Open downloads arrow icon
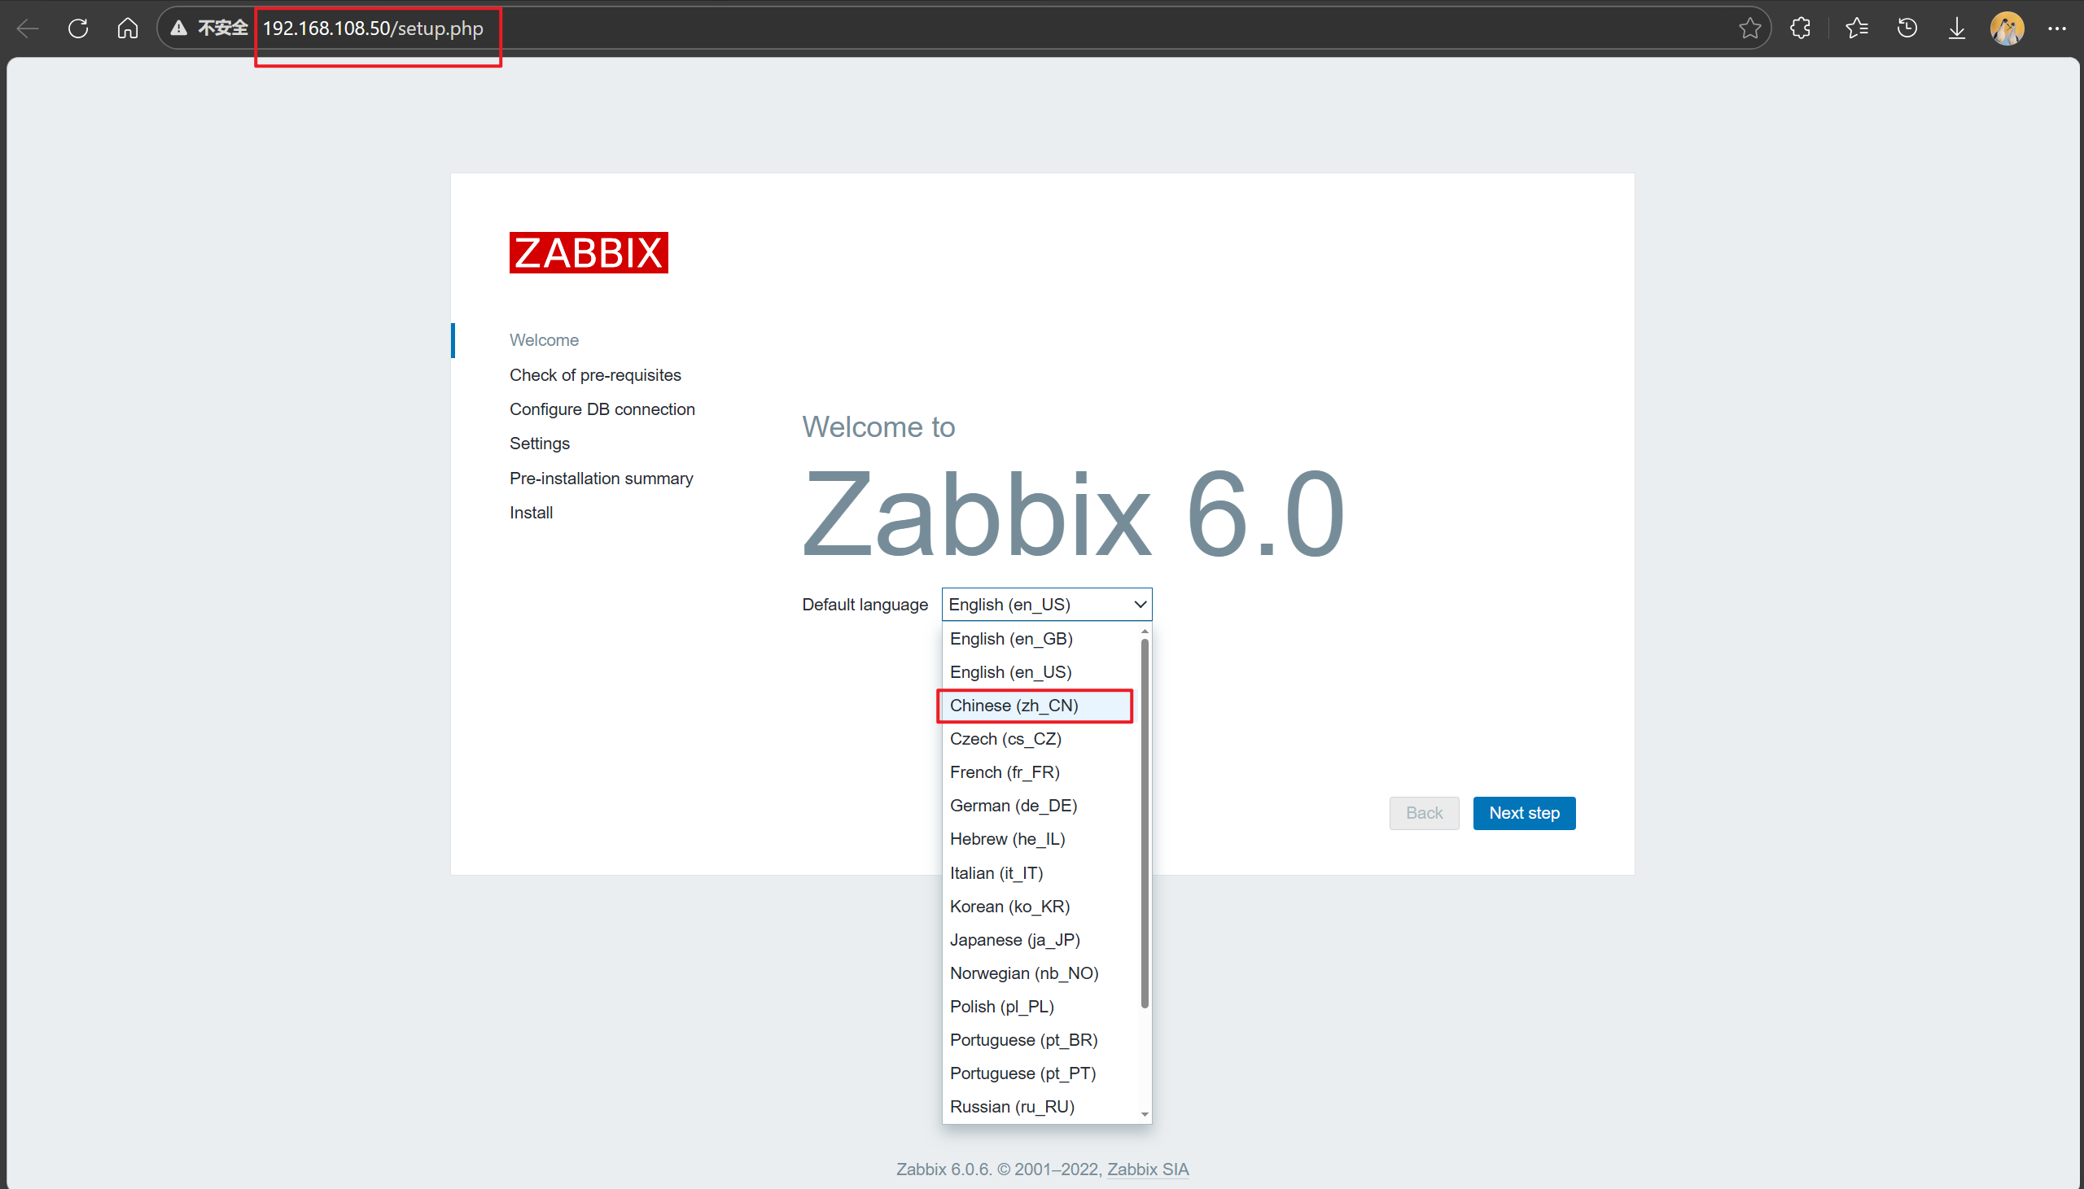2084x1189 pixels. (x=1957, y=28)
